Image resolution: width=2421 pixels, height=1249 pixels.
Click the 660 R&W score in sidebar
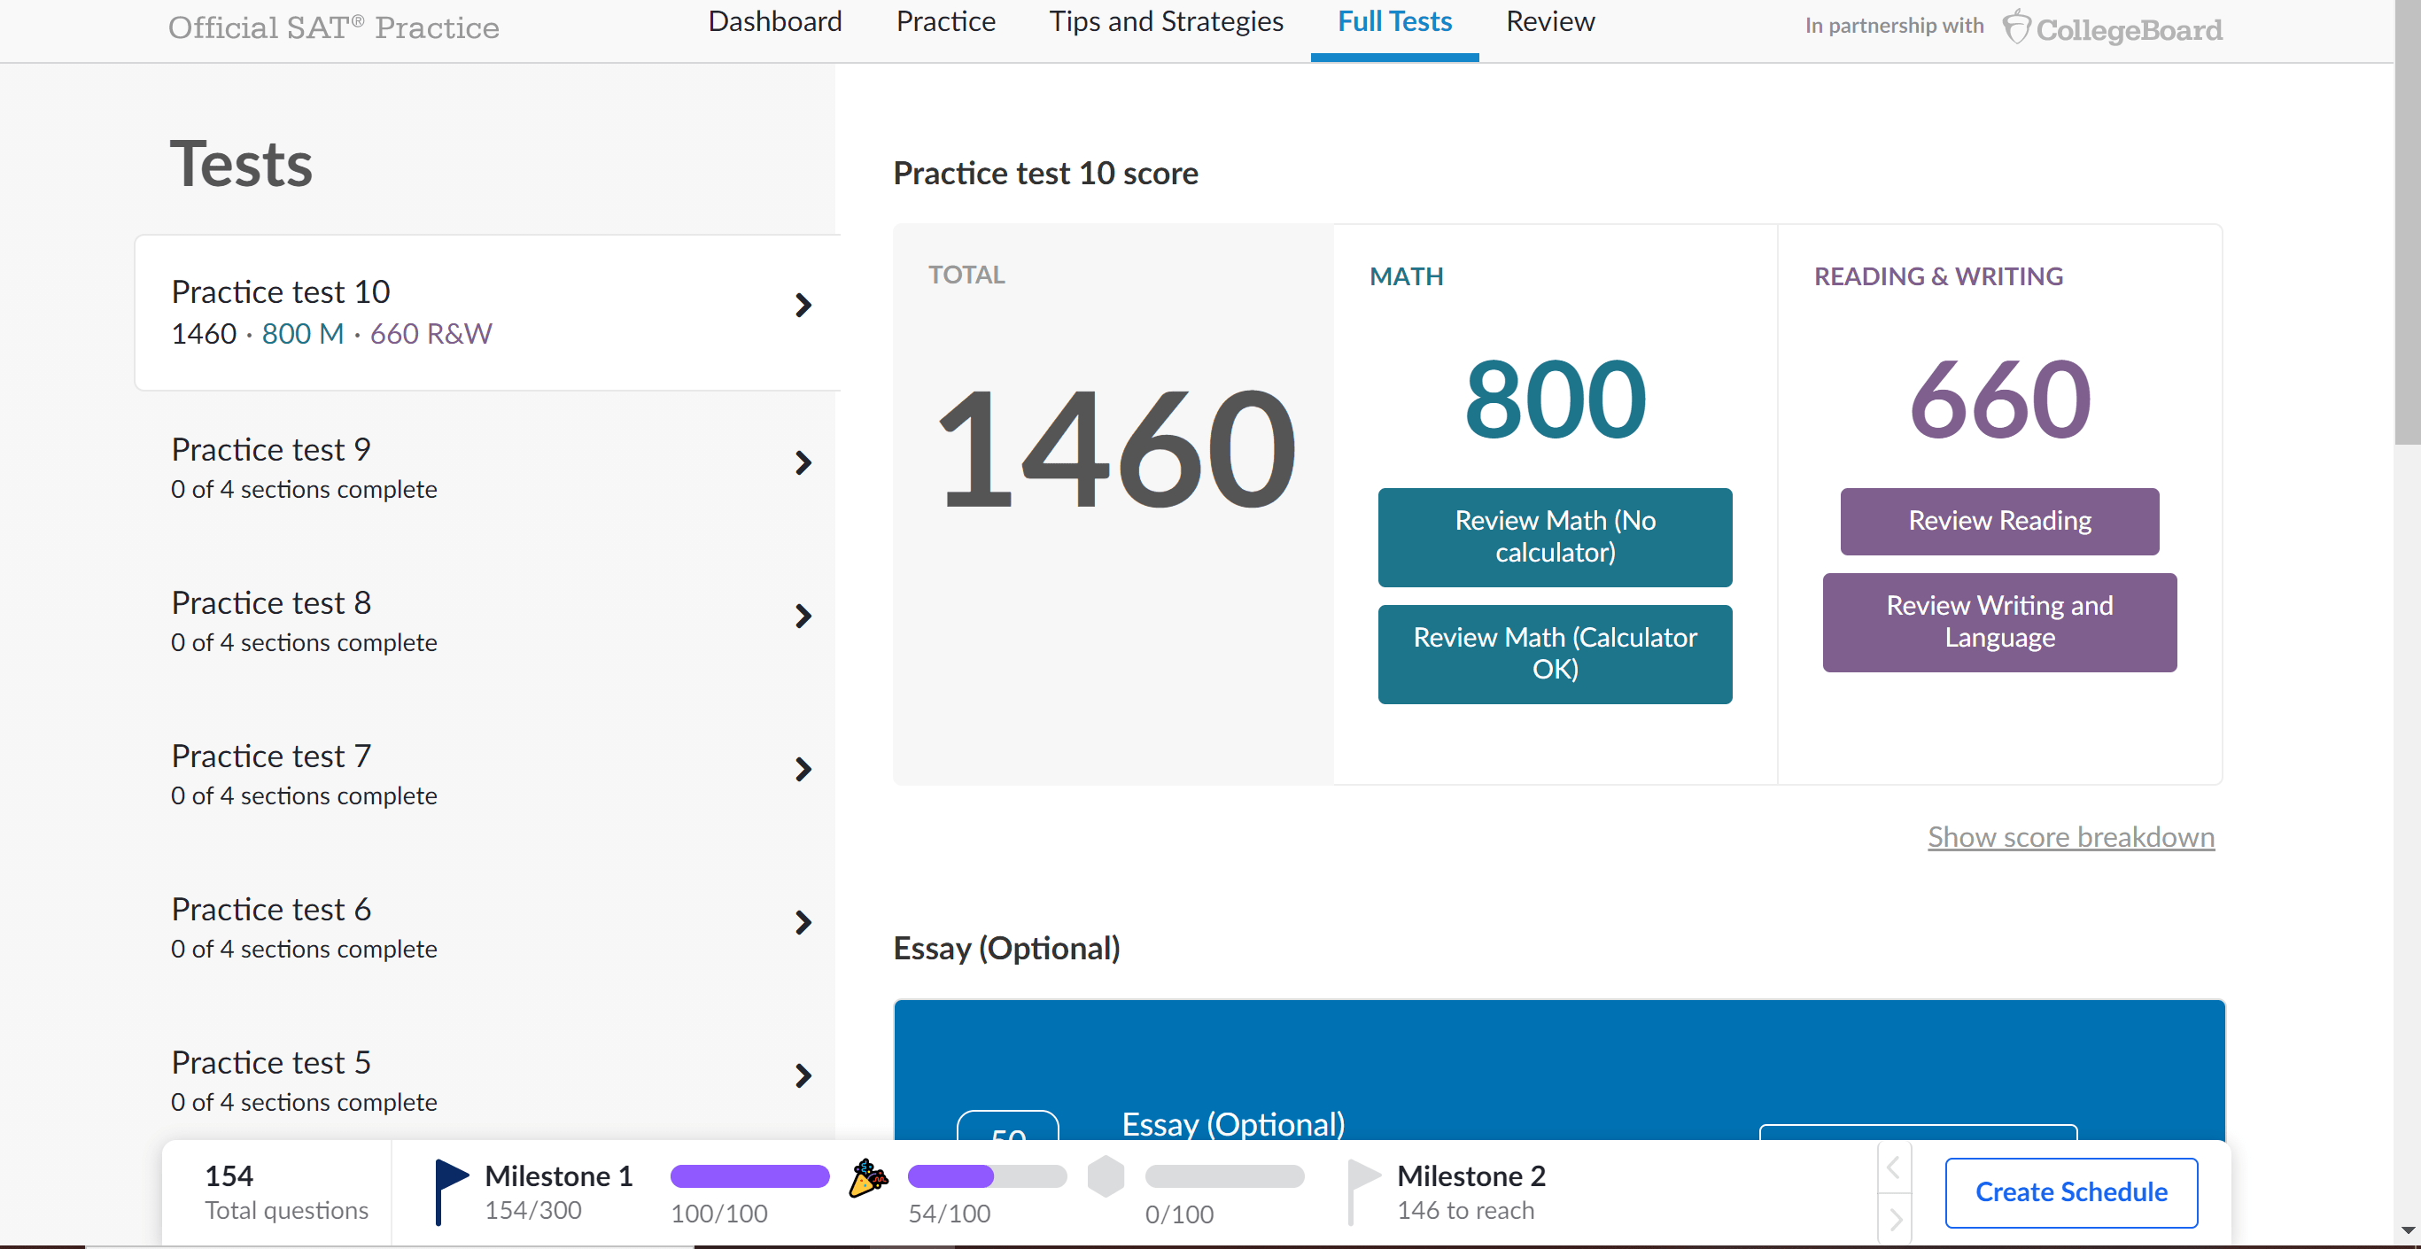pos(431,334)
